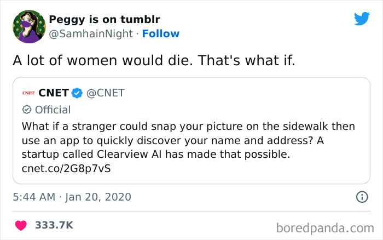
Task: Select the Official label text
Action: click(53, 110)
